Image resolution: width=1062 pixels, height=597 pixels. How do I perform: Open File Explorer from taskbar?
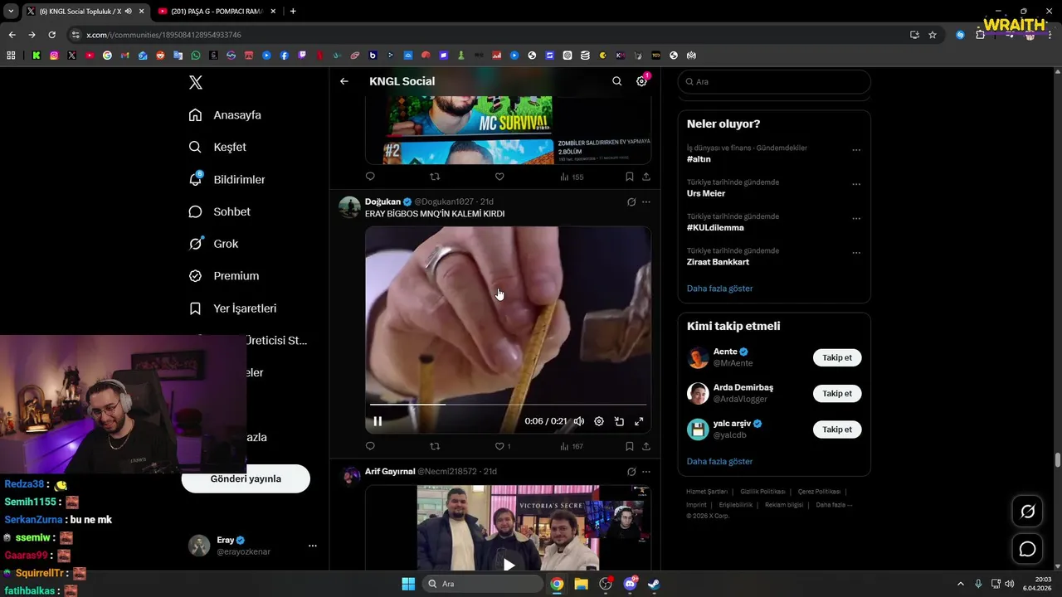tap(581, 584)
